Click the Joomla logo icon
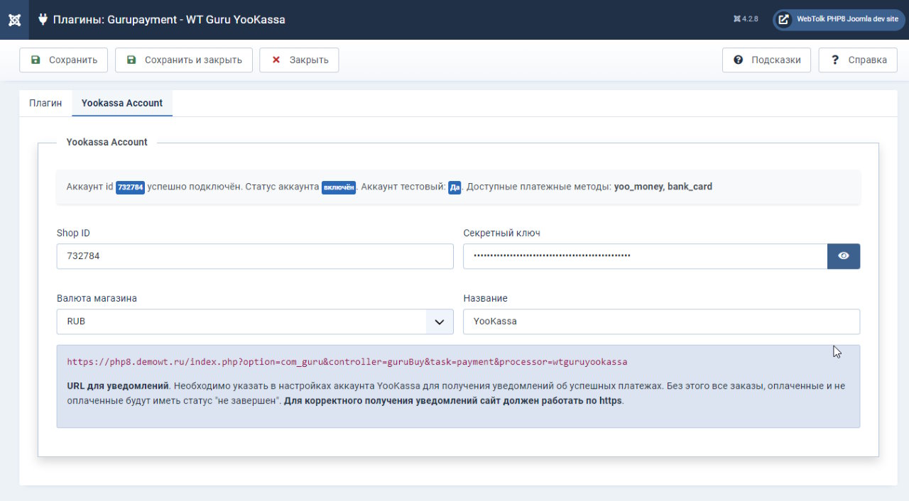Image resolution: width=909 pixels, height=501 pixels. coord(14,19)
